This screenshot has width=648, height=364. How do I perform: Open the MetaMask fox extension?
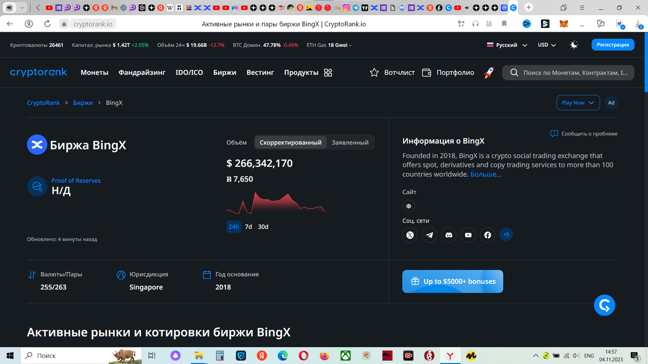[563, 24]
